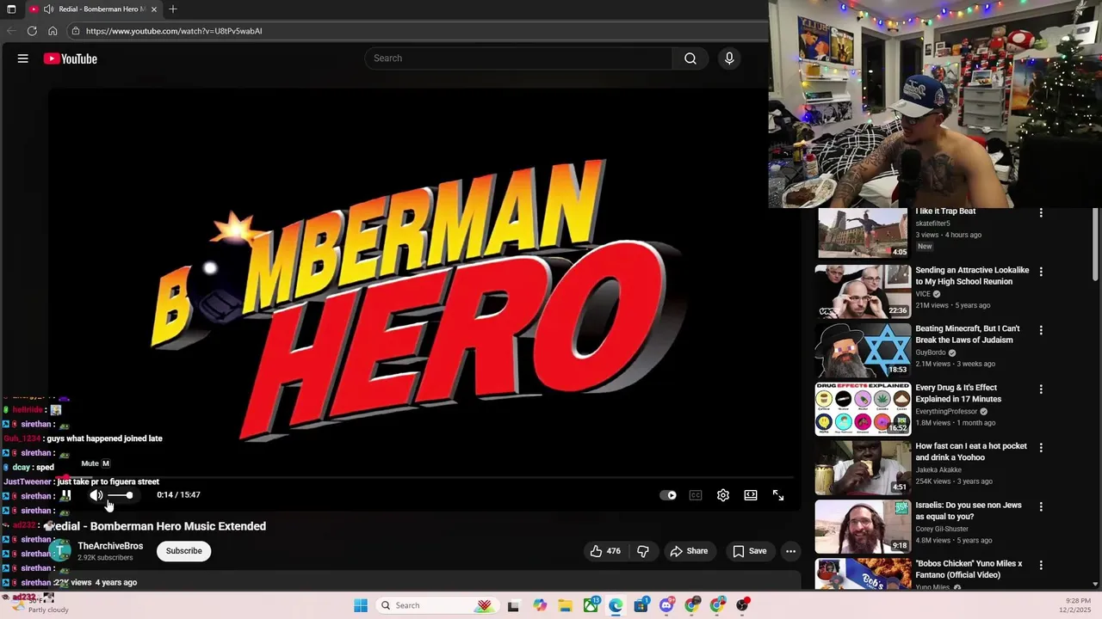The image size is (1102, 619).
Task: Open "Bobos Chicken" Yuno Miles video title
Action: [x=969, y=569]
